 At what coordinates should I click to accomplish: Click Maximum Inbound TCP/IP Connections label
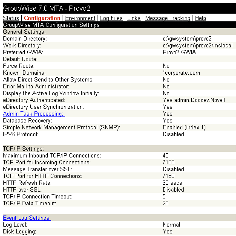tap(52, 155)
